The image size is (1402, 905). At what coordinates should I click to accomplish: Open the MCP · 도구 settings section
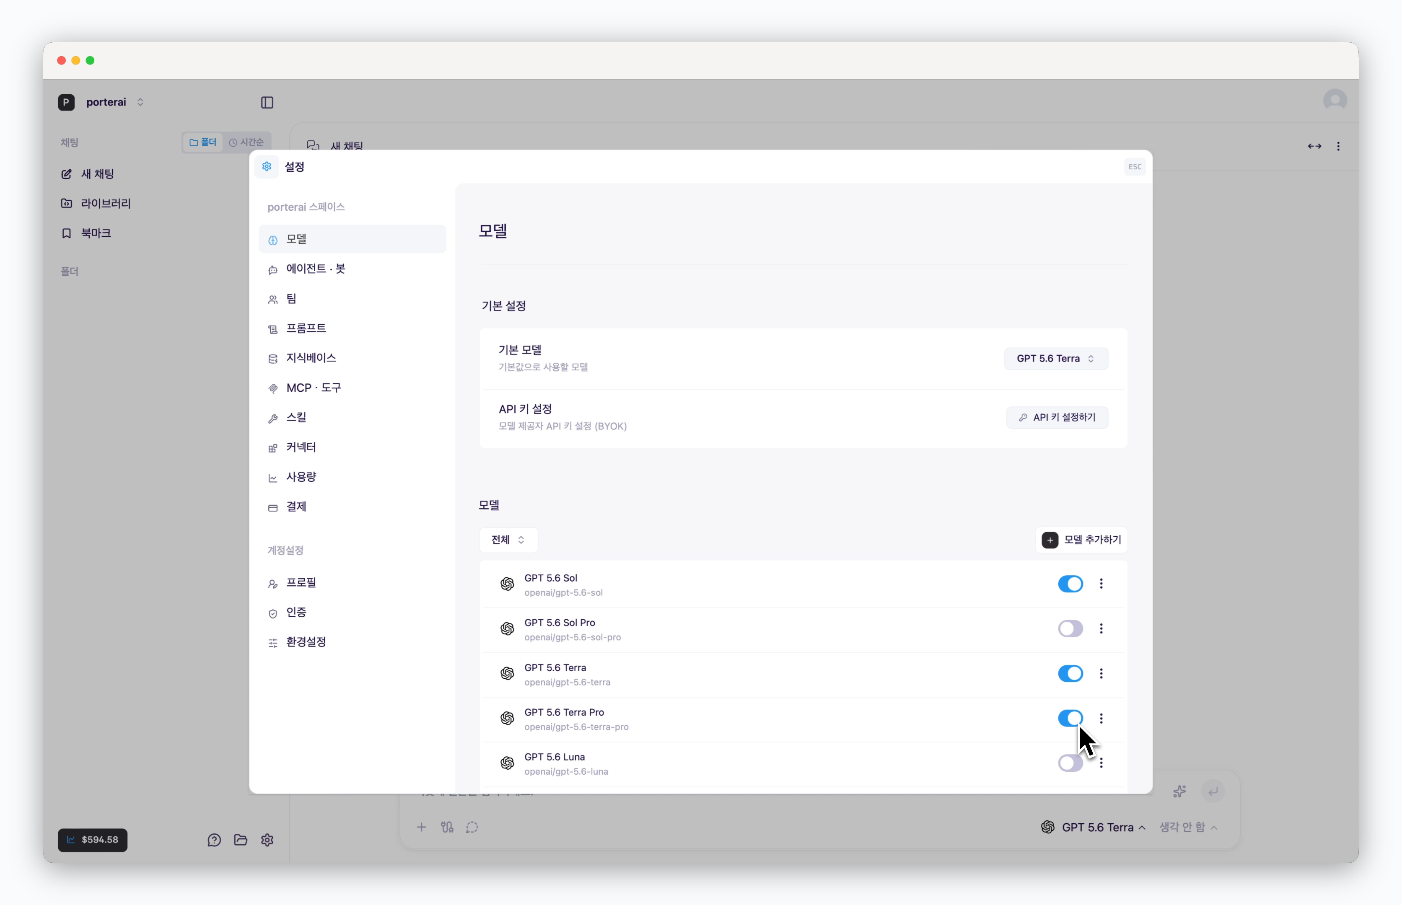point(352,388)
